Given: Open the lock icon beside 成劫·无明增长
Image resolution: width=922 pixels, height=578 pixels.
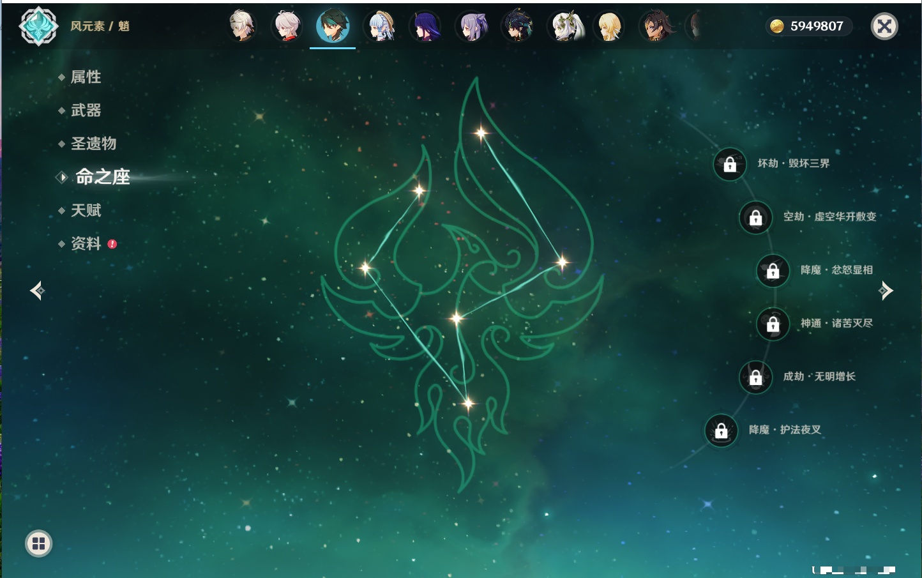Looking at the screenshot, I should 755,377.
